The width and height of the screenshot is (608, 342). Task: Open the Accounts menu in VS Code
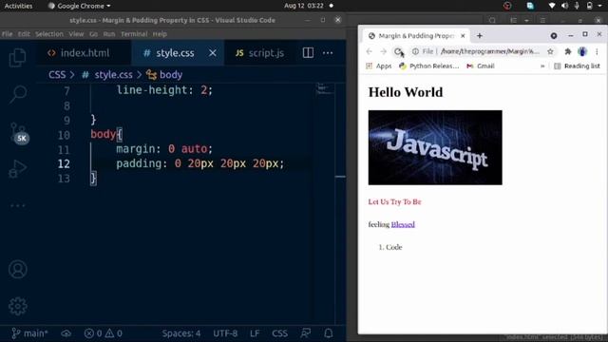18,269
